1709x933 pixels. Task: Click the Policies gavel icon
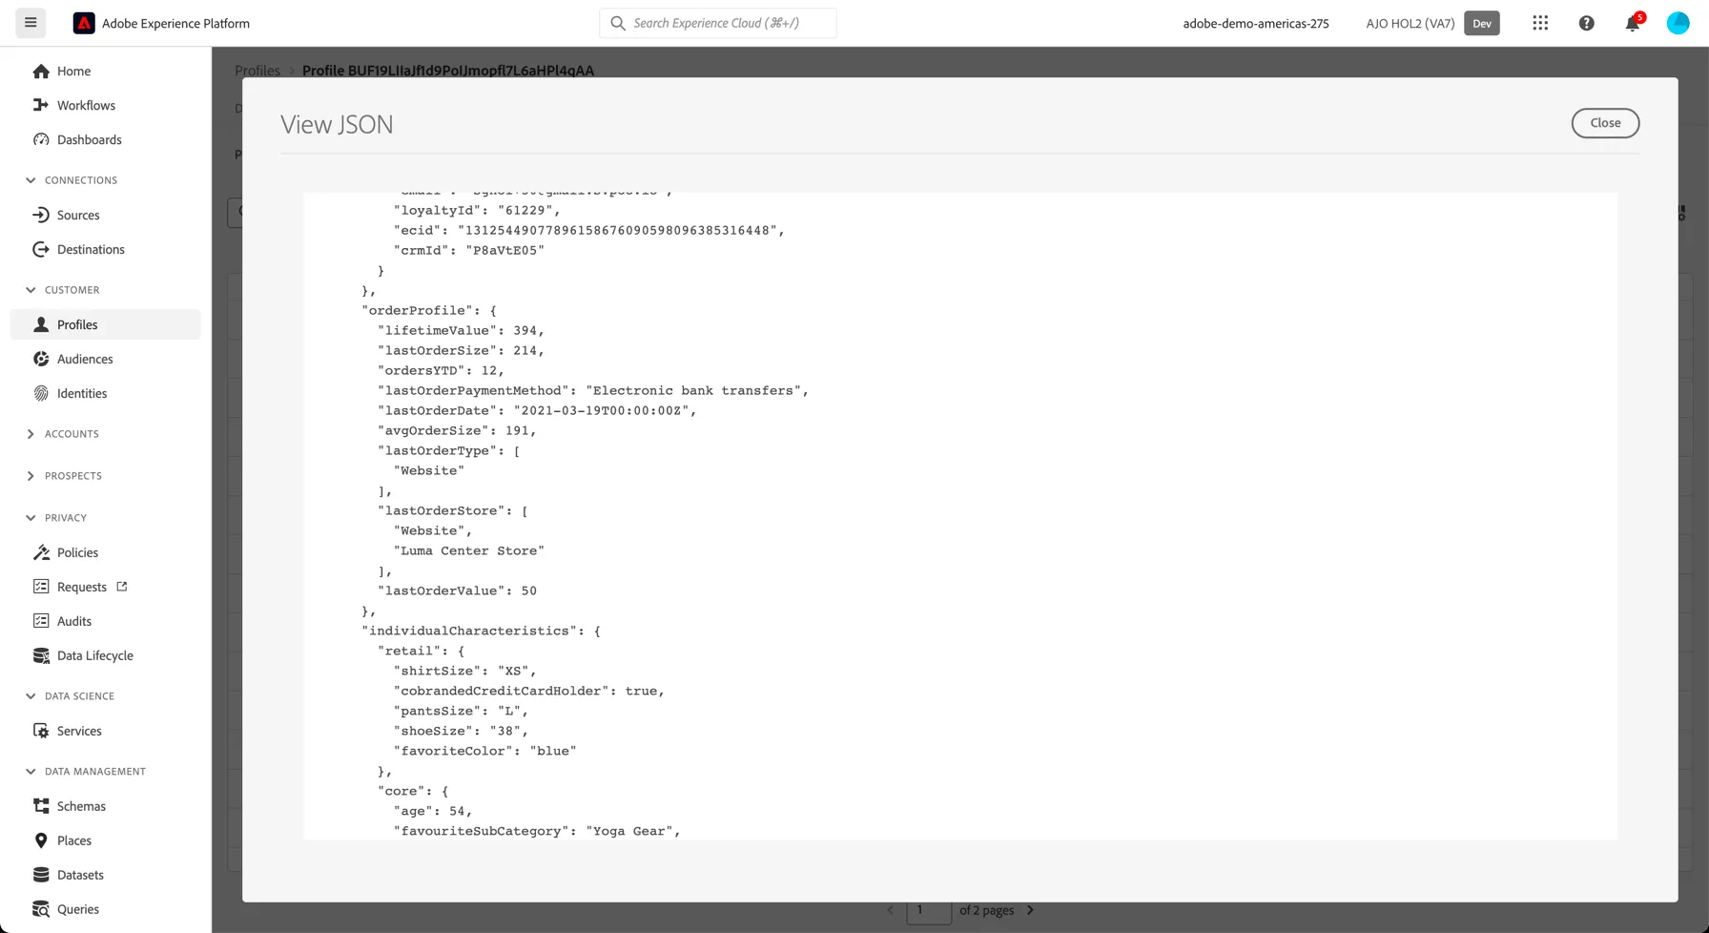coord(41,552)
